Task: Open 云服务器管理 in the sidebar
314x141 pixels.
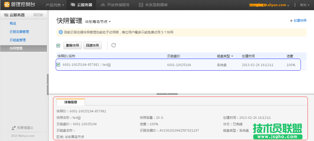Action: tap(19, 32)
